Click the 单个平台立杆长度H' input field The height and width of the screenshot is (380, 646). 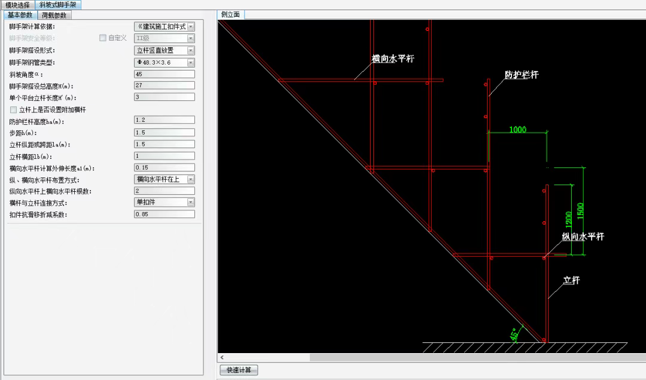tap(164, 97)
